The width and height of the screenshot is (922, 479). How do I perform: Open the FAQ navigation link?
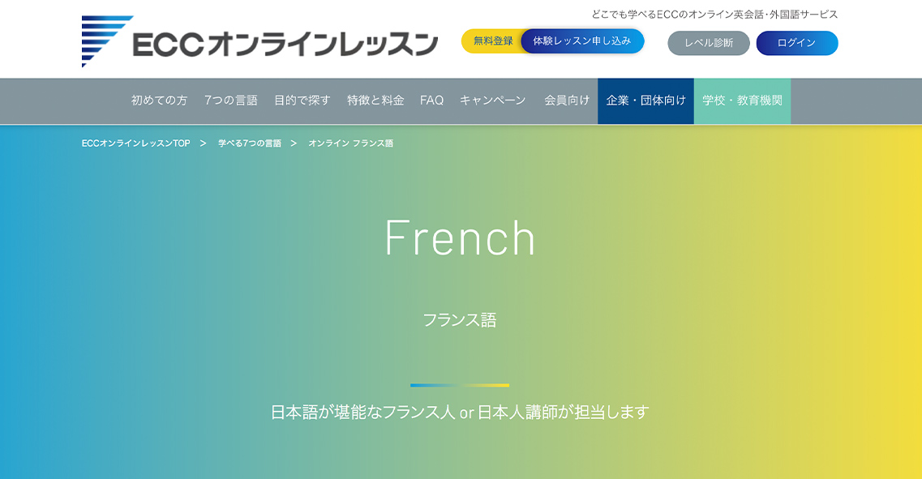[431, 101]
